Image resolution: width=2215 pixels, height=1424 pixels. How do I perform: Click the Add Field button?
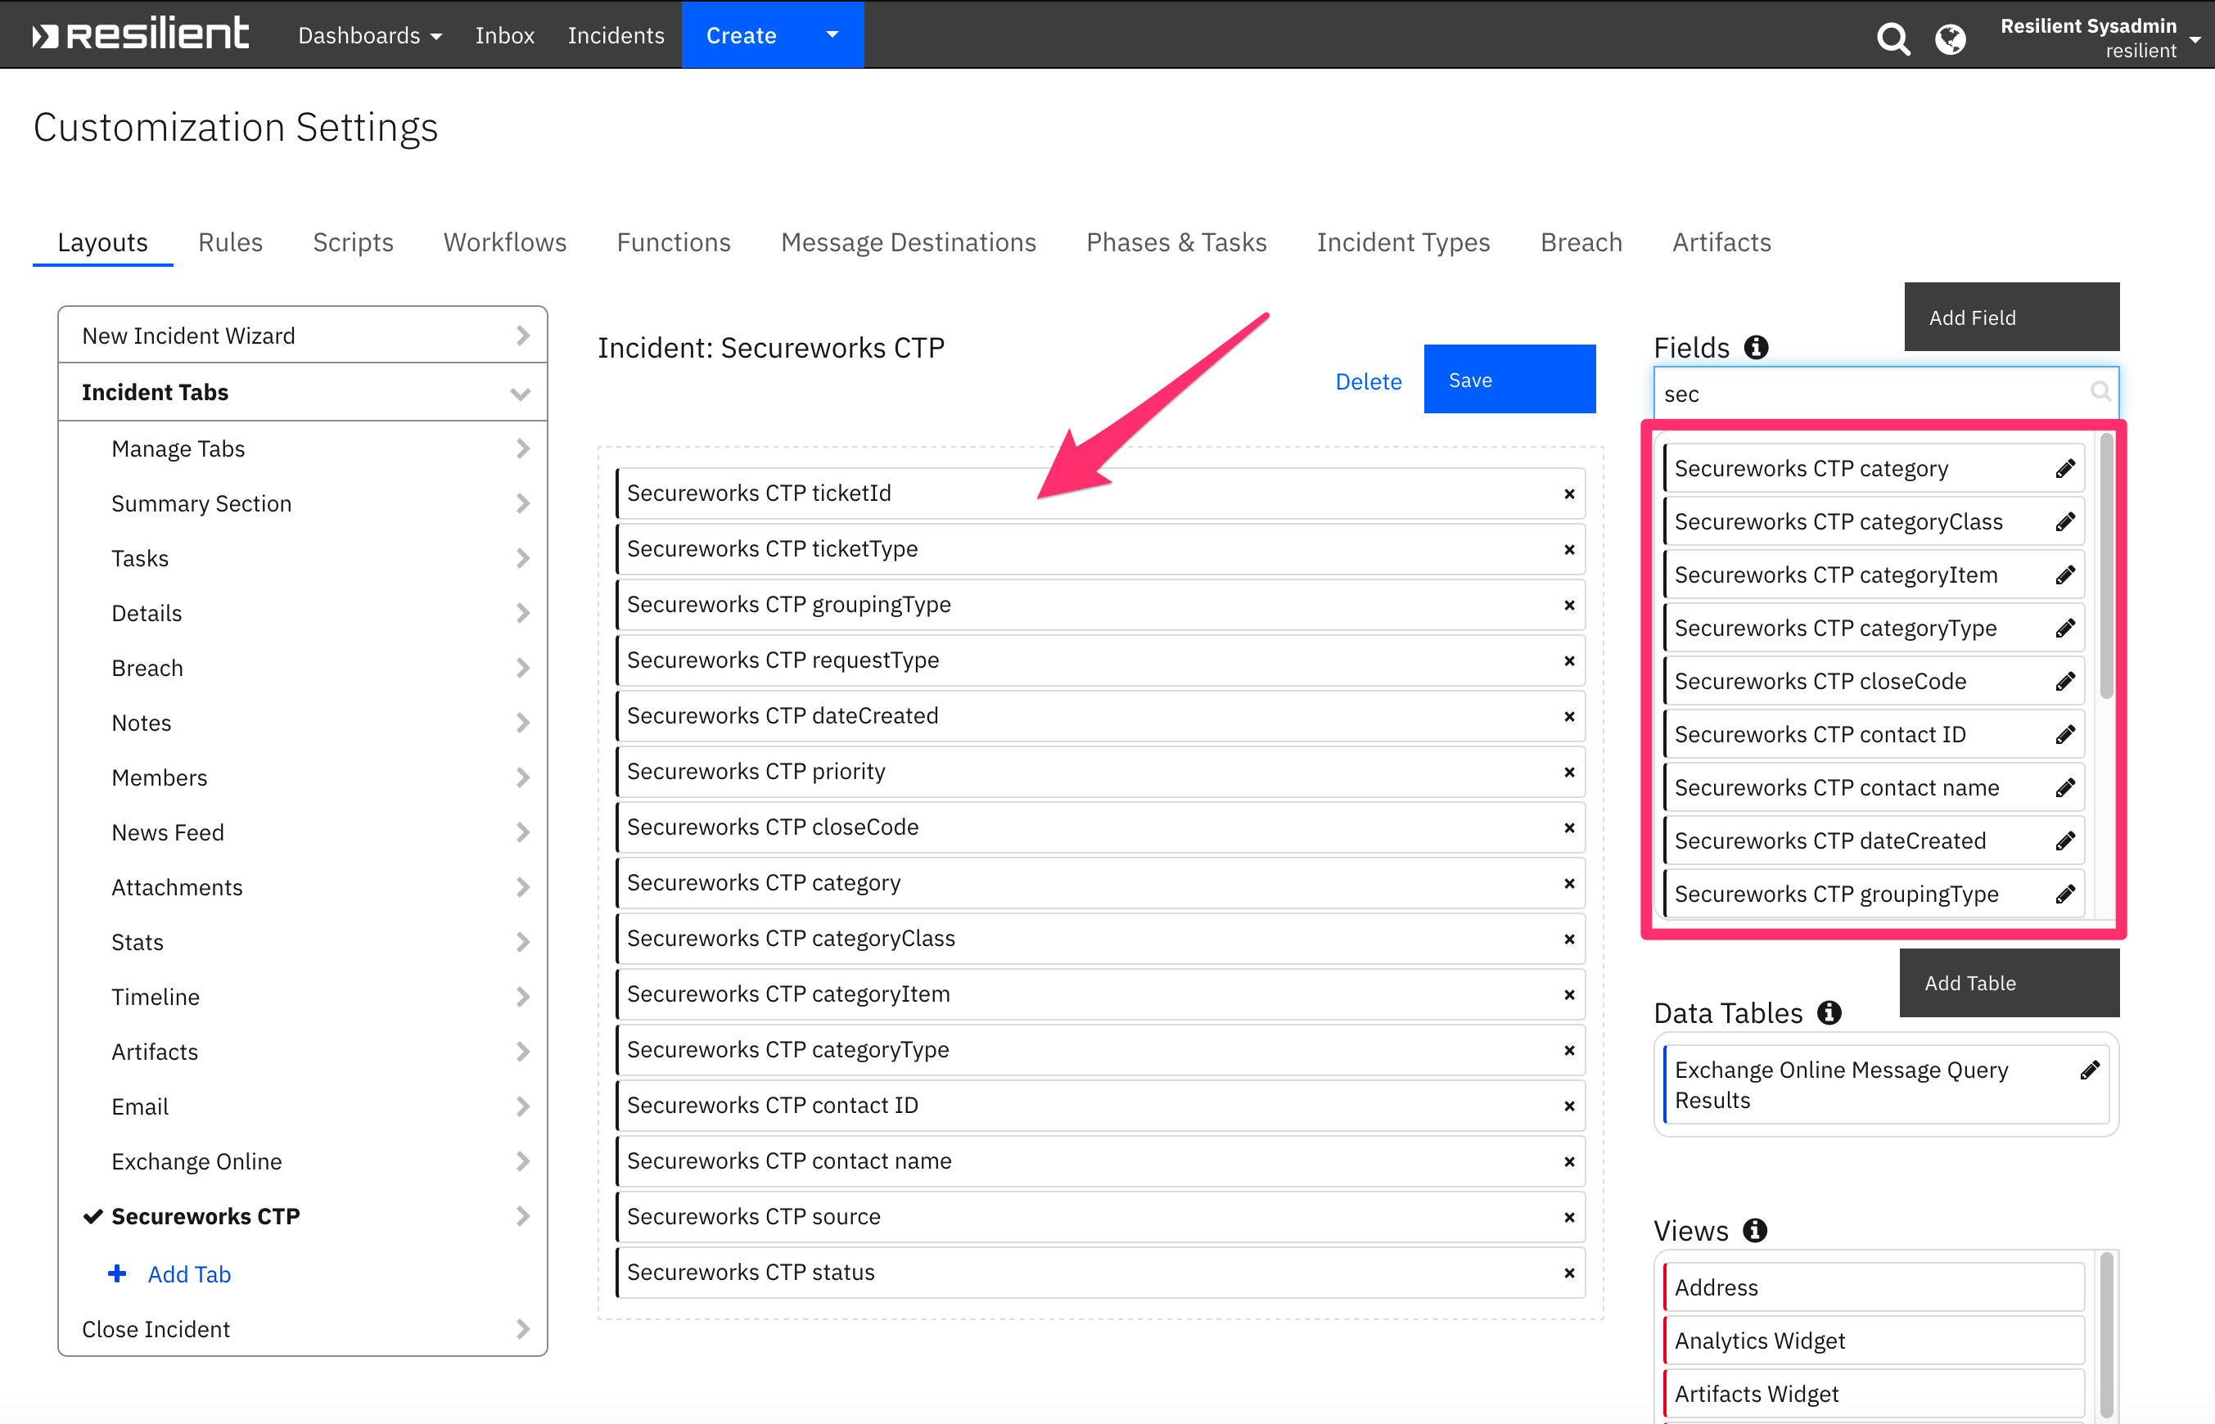pyautogui.click(x=2011, y=318)
